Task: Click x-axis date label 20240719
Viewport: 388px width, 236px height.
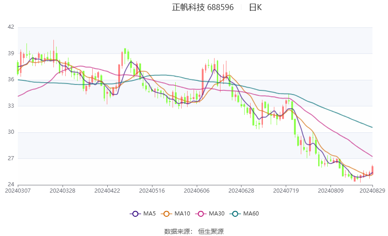Action: point(286,191)
